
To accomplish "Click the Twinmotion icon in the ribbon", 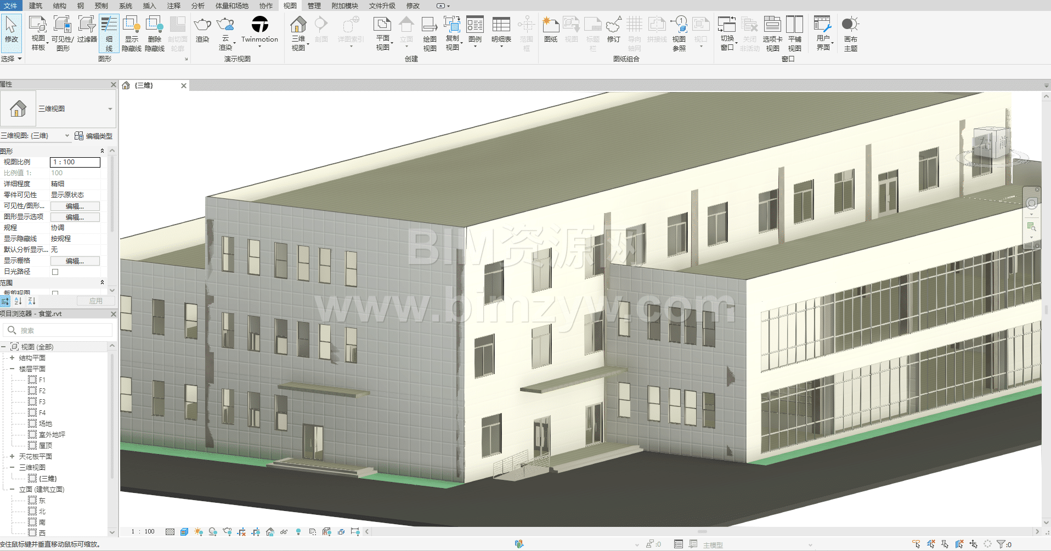I will pos(259,25).
